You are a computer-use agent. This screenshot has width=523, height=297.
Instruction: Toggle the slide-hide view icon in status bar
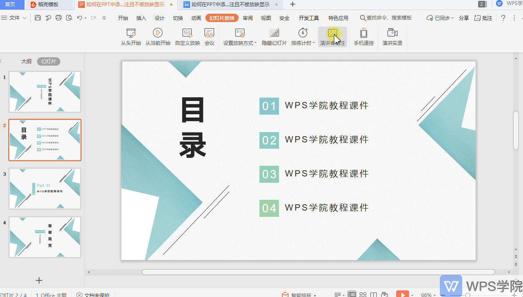pyautogui.click(x=385, y=295)
